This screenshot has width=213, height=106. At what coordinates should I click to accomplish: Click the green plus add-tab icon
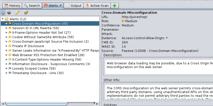click(x=115, y=5)
